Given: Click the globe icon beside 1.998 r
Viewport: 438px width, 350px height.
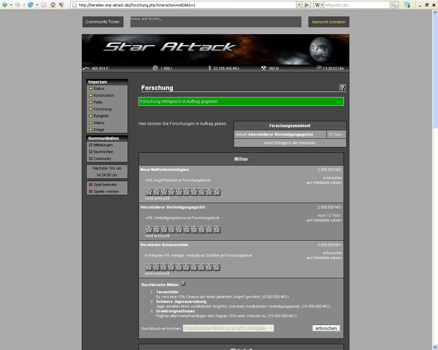Looking at the screenshot, I should (155, 68).
